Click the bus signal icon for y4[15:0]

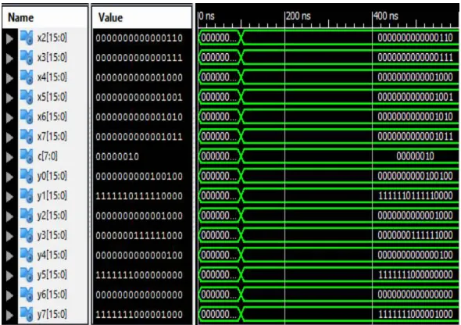point(27,255)
